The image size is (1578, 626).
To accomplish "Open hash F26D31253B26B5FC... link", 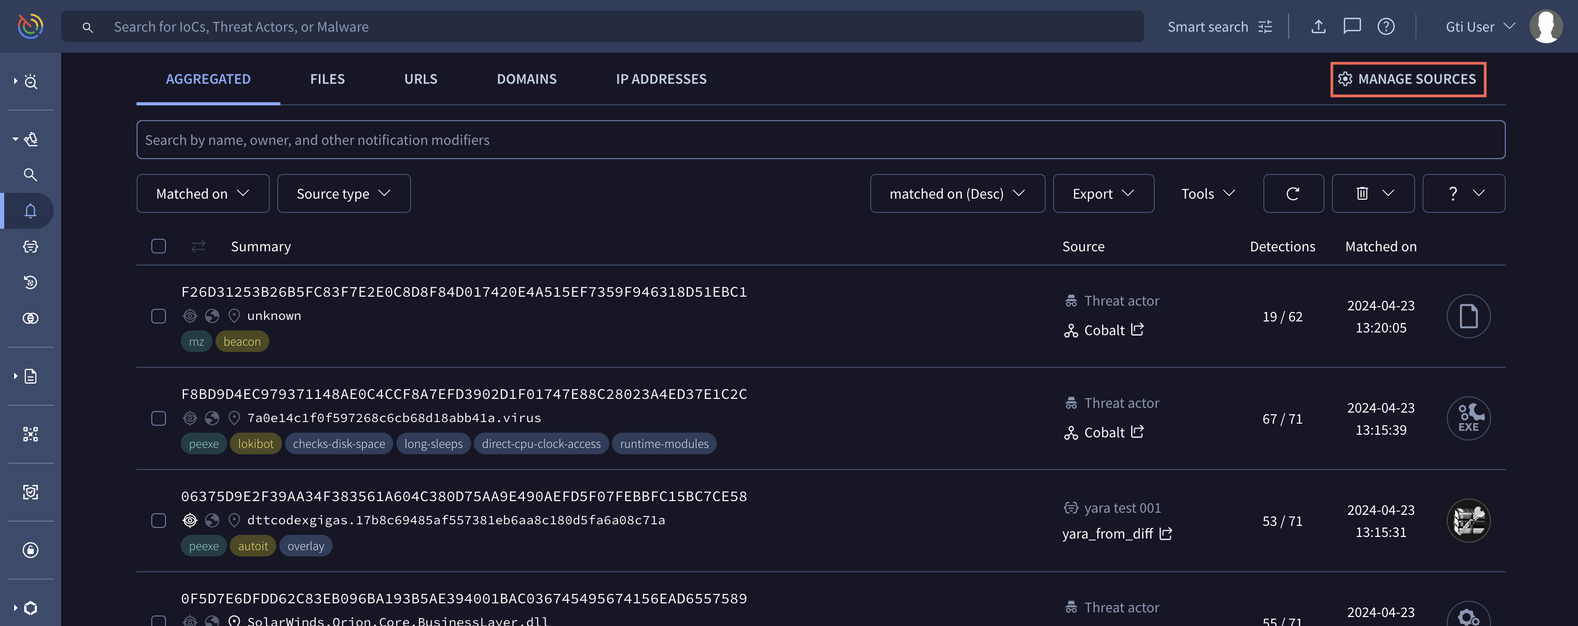I will pyautogui.click(x=464, y=291).
